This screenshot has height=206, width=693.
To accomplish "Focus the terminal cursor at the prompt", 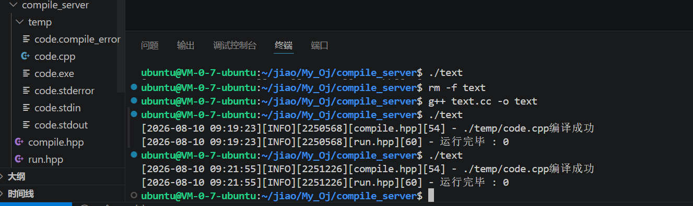I will pyautogui.click(x=431, y=196).
